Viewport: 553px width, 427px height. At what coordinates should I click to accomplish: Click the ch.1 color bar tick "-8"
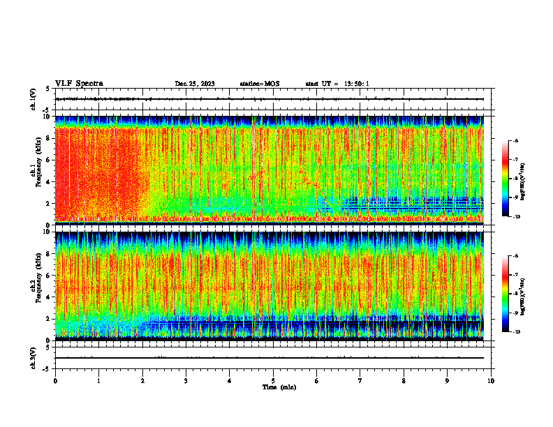515,179
